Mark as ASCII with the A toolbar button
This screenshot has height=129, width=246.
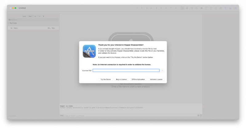(x=161, y=8)
